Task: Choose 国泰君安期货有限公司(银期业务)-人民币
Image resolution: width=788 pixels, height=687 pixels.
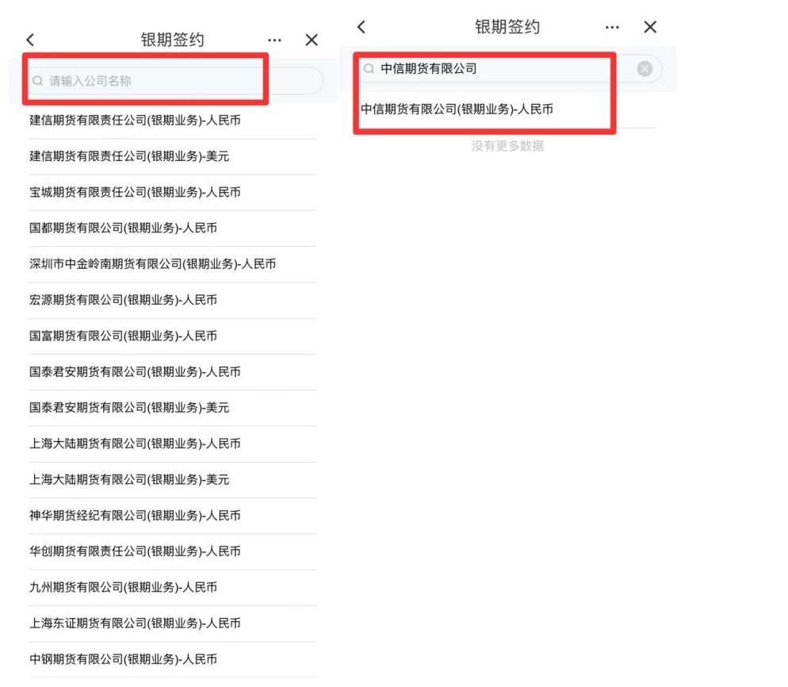Action: 173,372
